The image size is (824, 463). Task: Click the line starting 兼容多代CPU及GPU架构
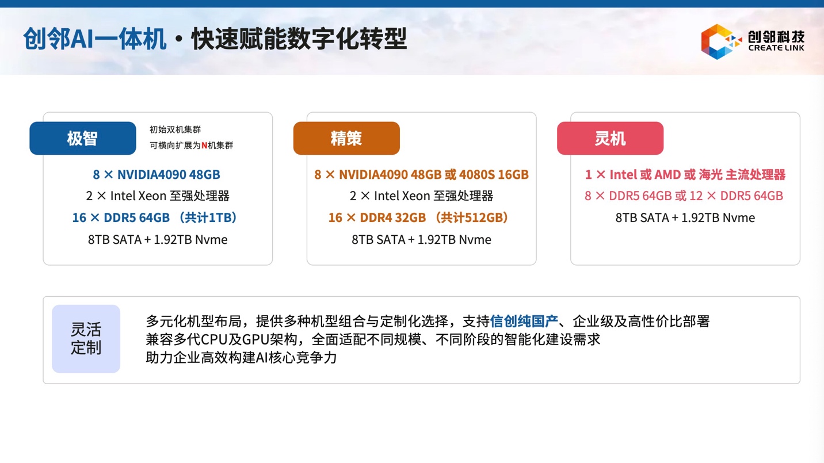373,339
